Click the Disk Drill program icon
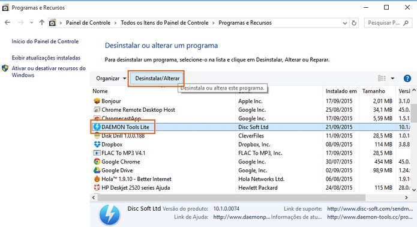Image resolution: width=417 pixels, height=227 pixels. pos(97,136)
